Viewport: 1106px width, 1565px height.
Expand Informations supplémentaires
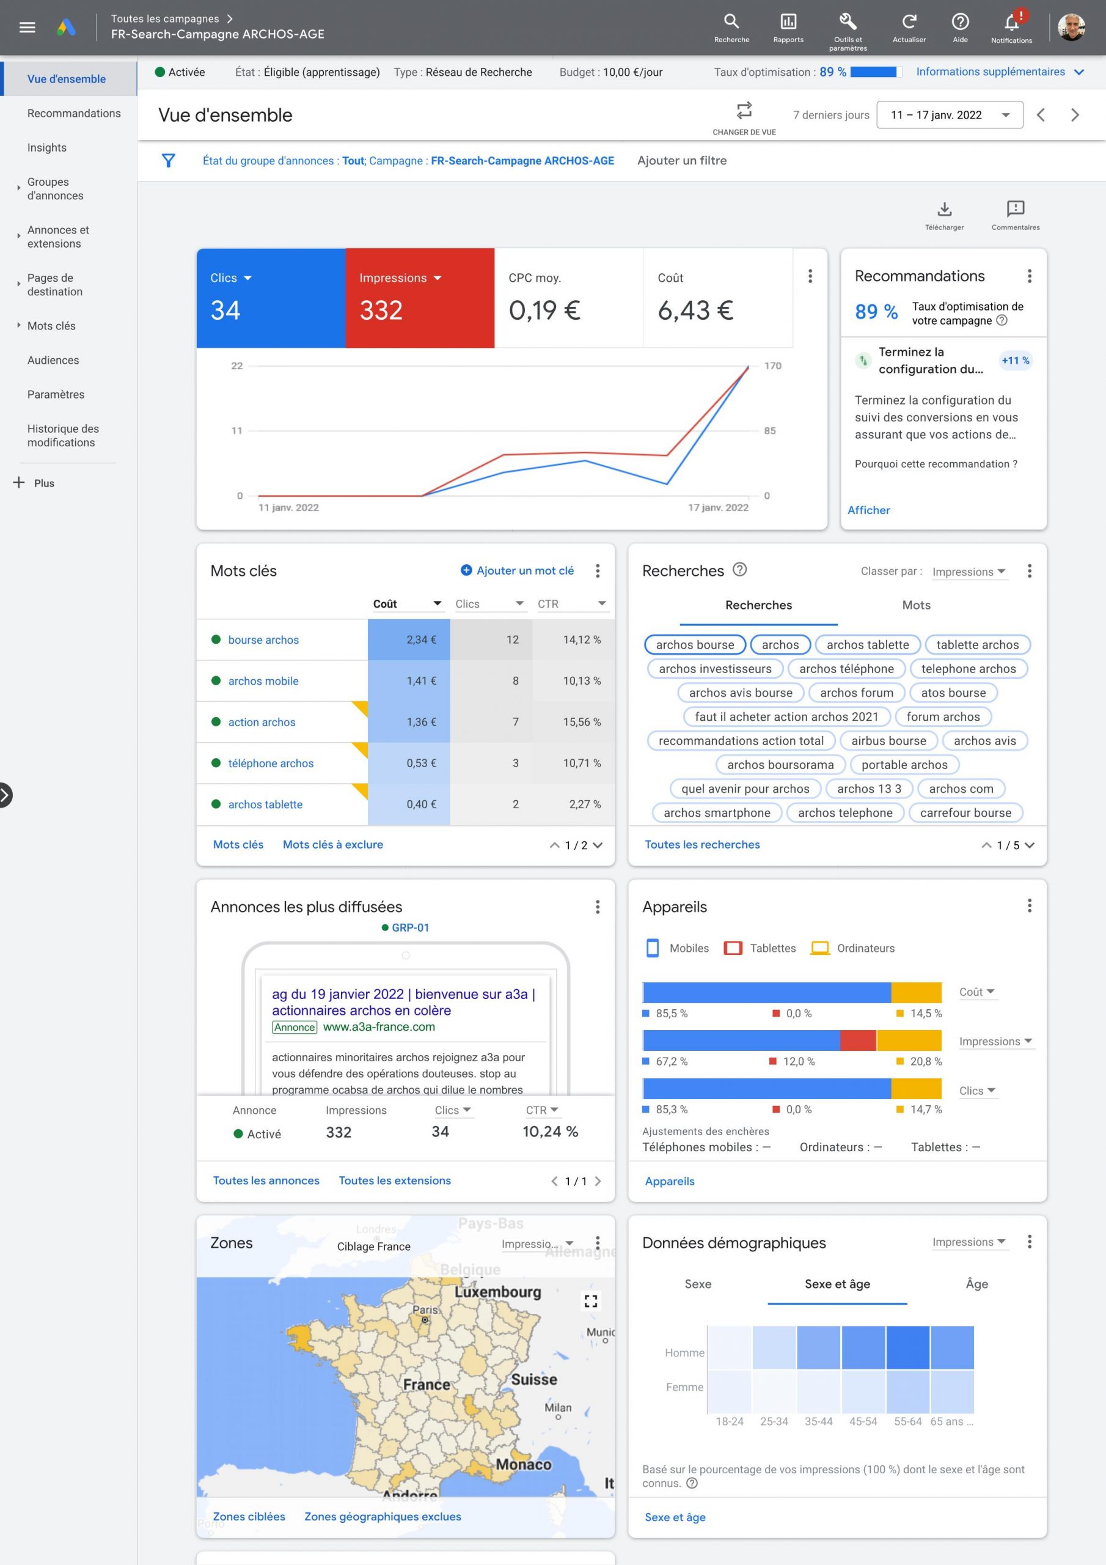[999, 72]
